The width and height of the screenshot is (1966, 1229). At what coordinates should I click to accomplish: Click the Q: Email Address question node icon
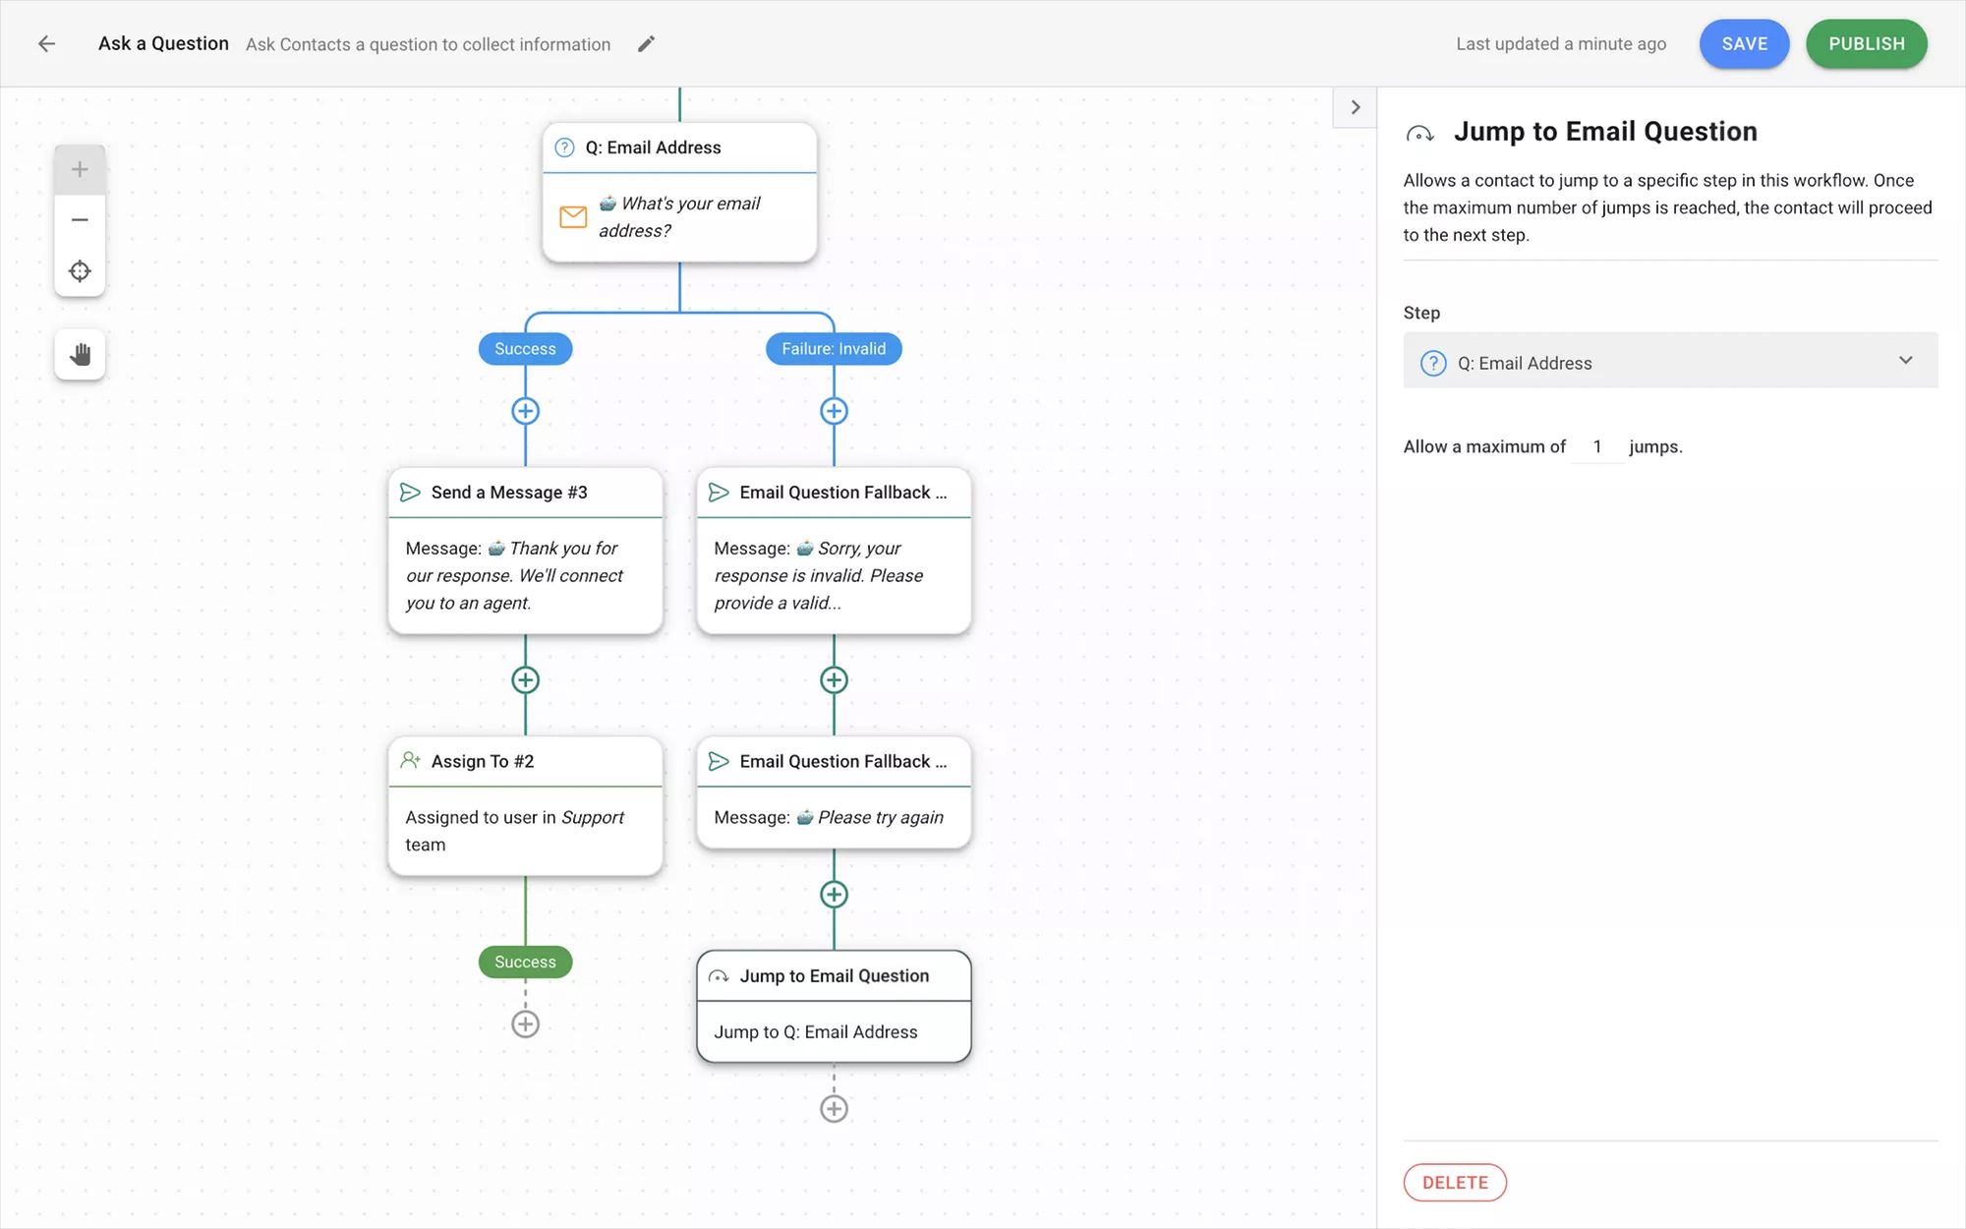click(x=565, y=147)
